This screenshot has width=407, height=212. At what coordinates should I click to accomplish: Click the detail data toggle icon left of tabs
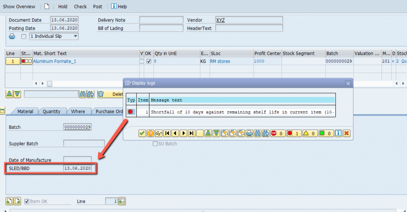2,111
